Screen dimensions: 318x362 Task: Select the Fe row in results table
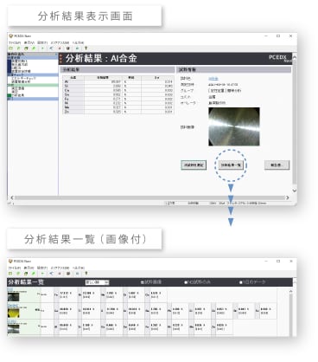pyautogui.click(x=118, y=99)
